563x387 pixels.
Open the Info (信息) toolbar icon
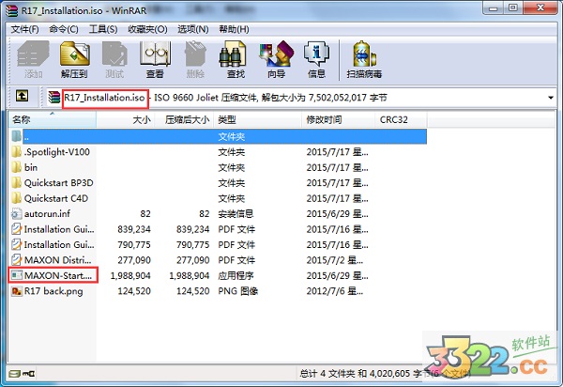click(316, 54)
